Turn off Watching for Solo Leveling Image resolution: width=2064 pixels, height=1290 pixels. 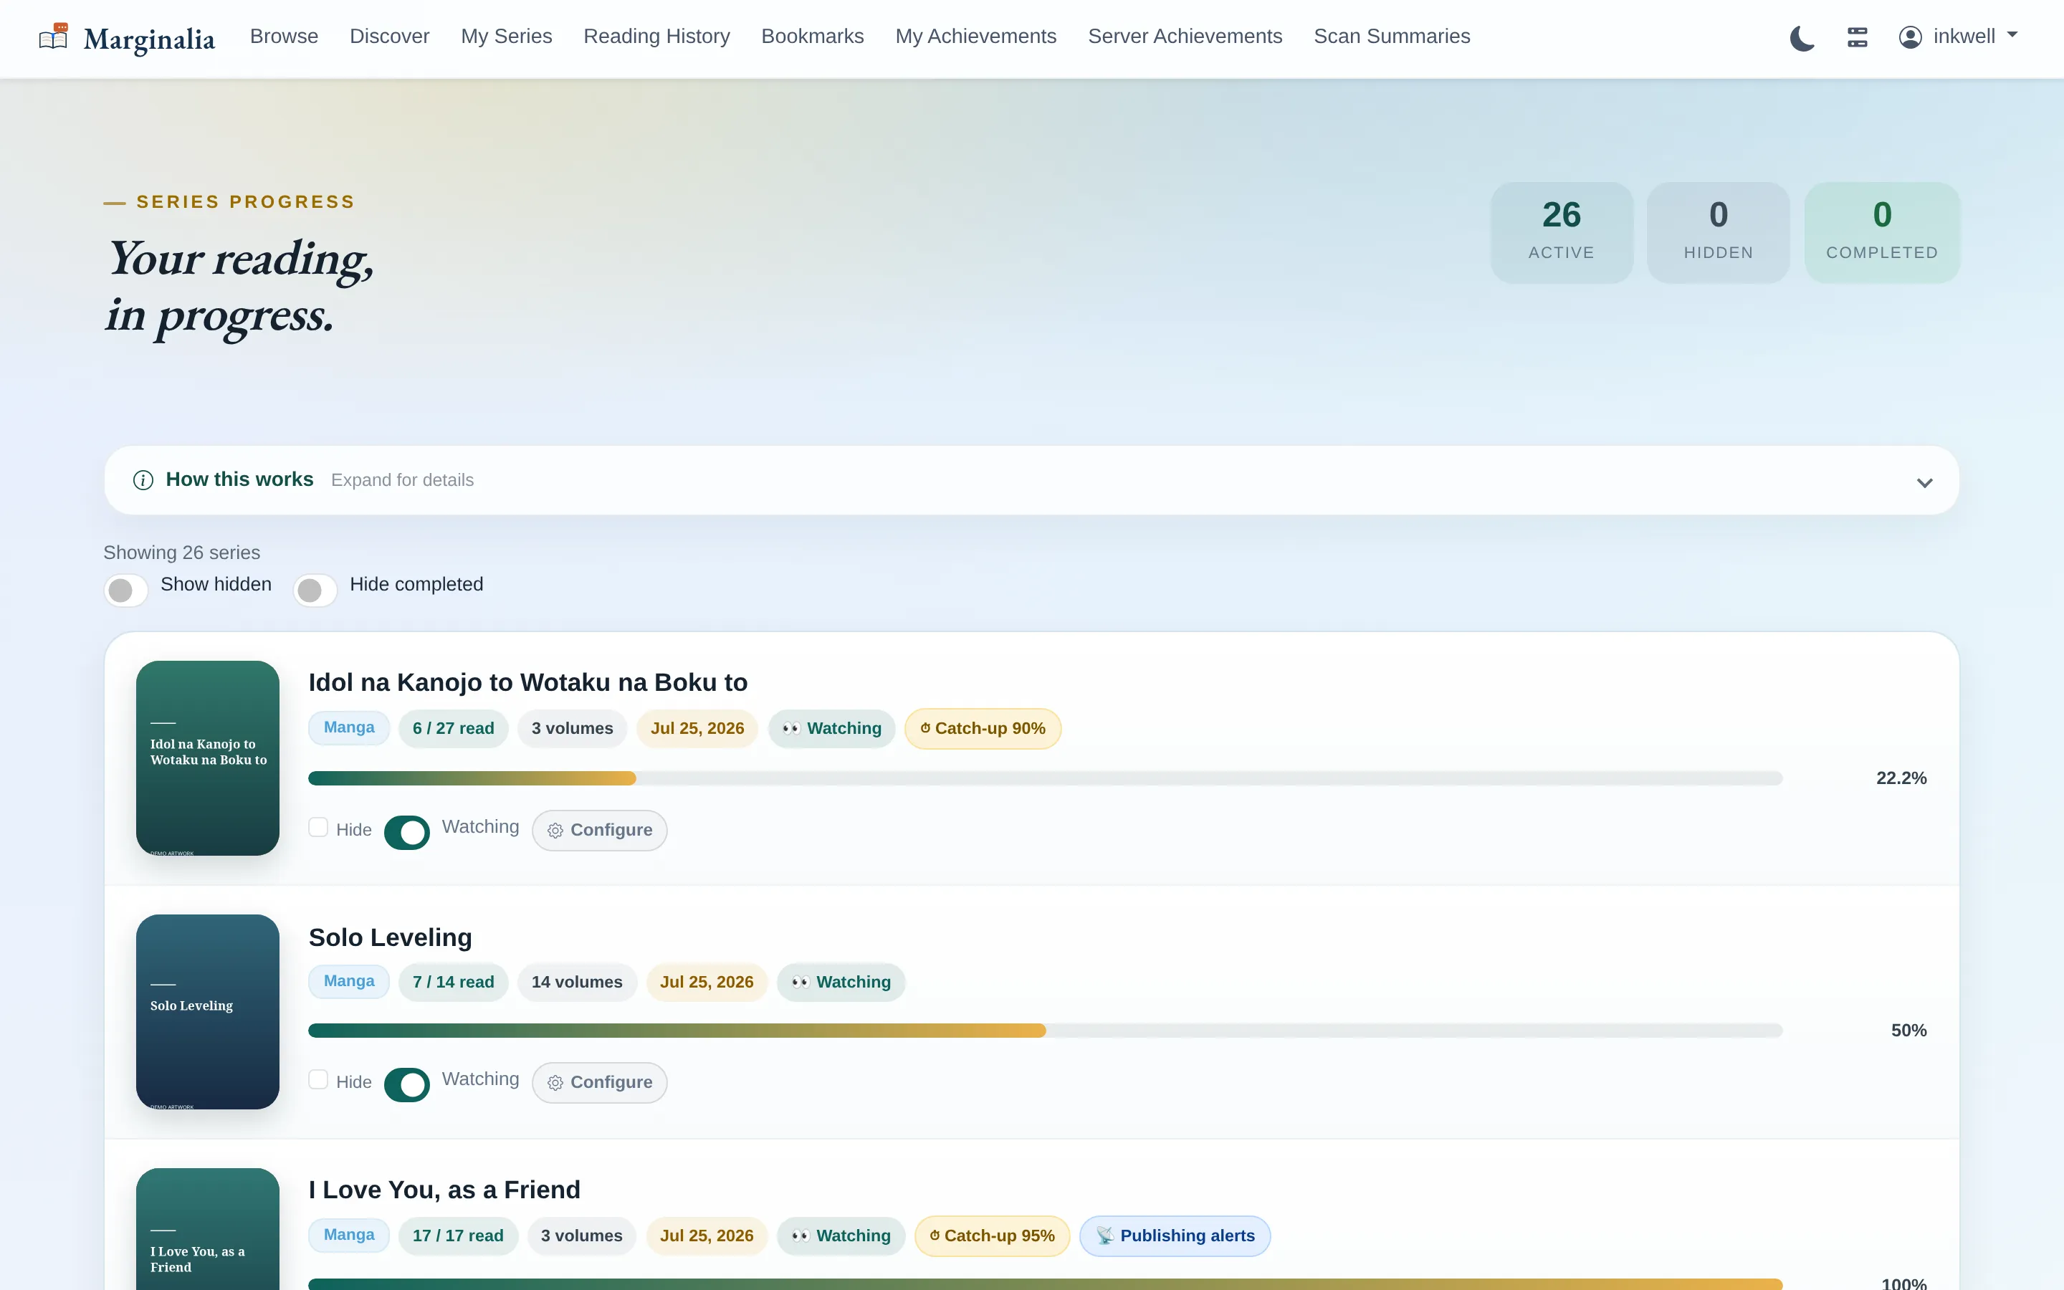point(407,1084)
